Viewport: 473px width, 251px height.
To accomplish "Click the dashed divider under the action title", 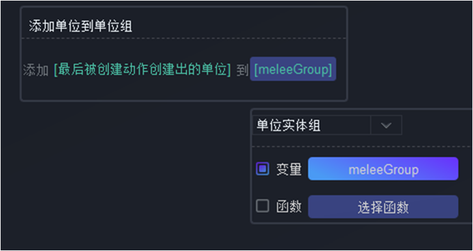I will [184, 39].
